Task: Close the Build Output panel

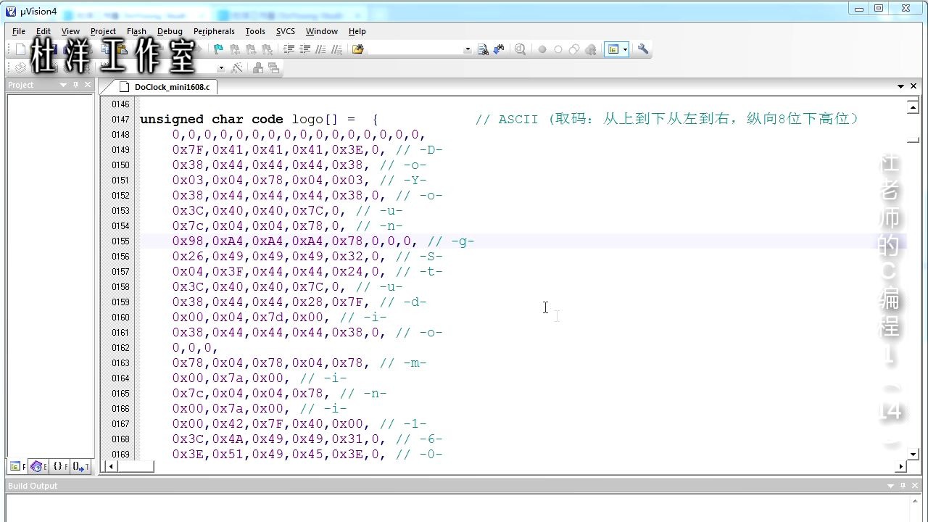Action: (x=914, y=486)
